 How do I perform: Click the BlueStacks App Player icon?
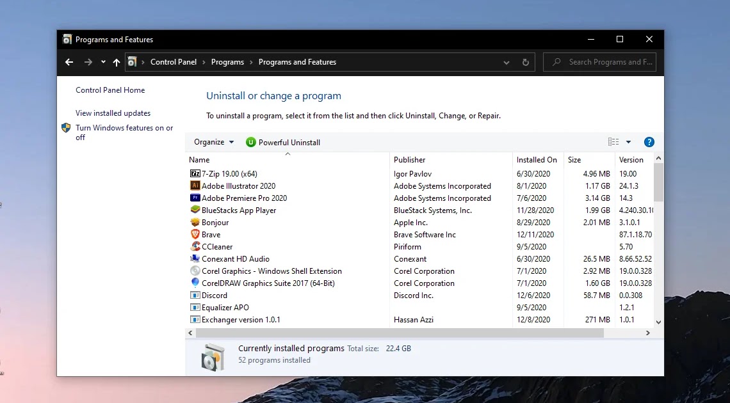point(195,210)
